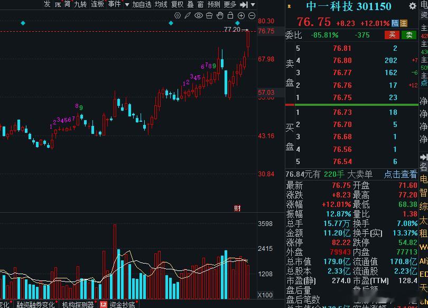Open the 预测 forecast option
The height and width of the screenshot is (308, 428).
pyautogui.click(x=213, y=4)
